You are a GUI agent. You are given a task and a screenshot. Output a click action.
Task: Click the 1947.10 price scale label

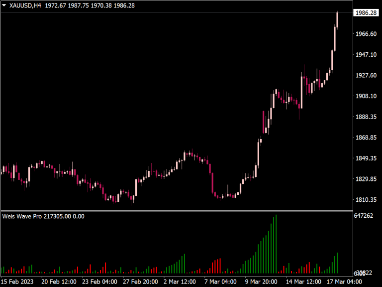[x=366, y=55]
